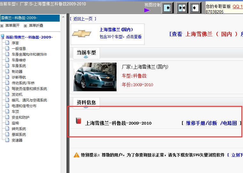This screenshot has height=173, width=243.
Task: Open the 上海雪佛兰 (国内) link
Action: pyautogui.click(x=116, y=30)
